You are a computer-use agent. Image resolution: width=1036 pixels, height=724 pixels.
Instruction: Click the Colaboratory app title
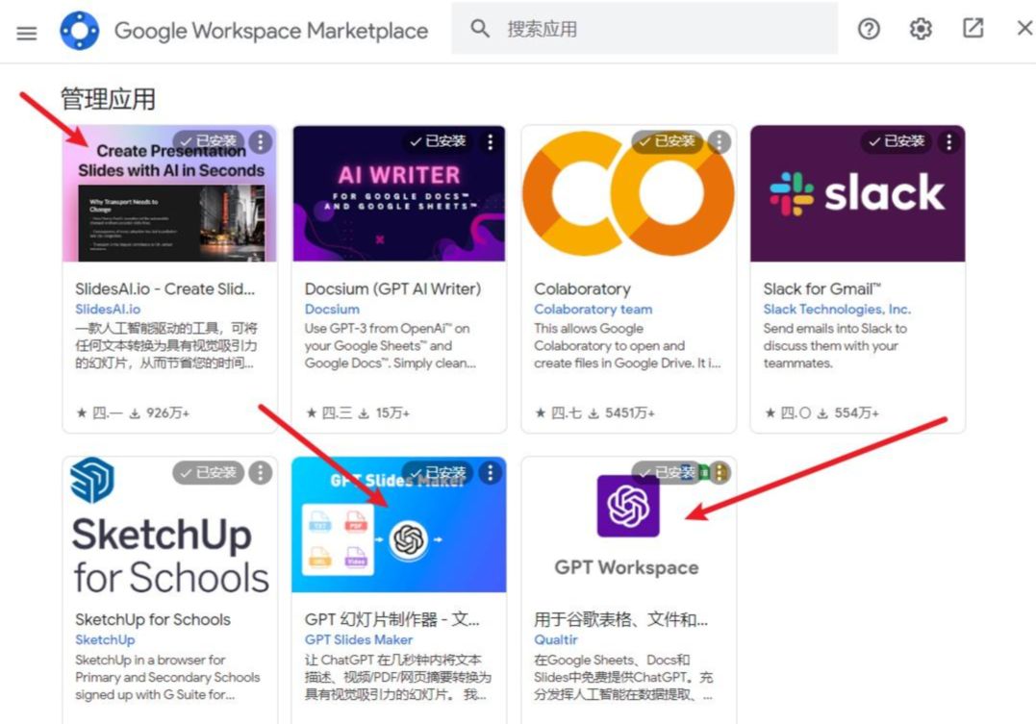[x=582, y=288]
